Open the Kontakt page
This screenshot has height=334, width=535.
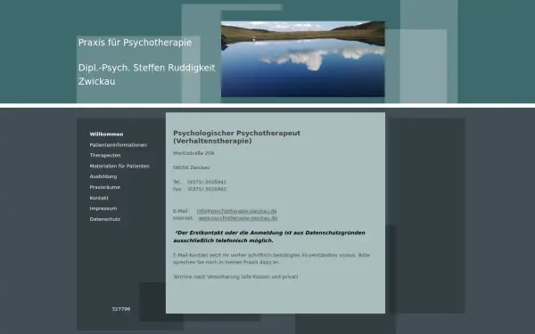click(99, 198)
